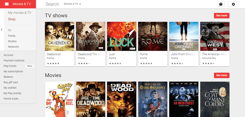Viewport: 245px width, 117px height.
Task: Open the Parent Guide
Action: click(x=11, y=98)
